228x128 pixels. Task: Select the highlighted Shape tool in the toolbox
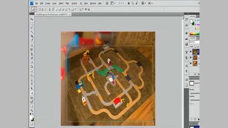coord(32,93)
